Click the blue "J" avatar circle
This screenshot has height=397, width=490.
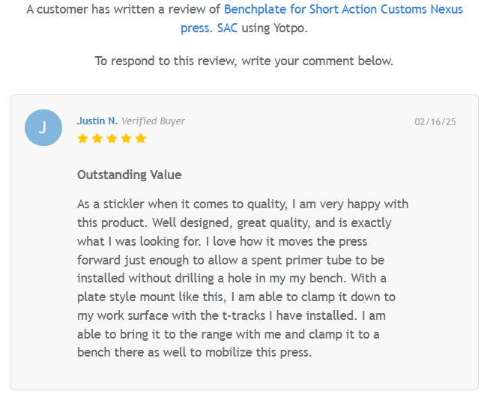tap(43, 127)
